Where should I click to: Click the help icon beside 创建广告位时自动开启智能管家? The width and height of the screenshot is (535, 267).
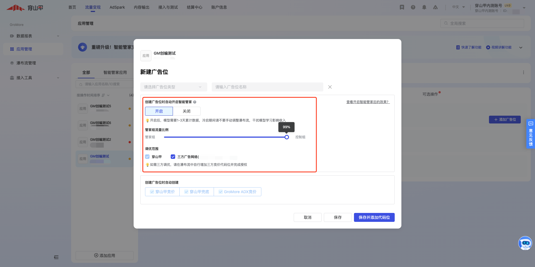[195, 102]
